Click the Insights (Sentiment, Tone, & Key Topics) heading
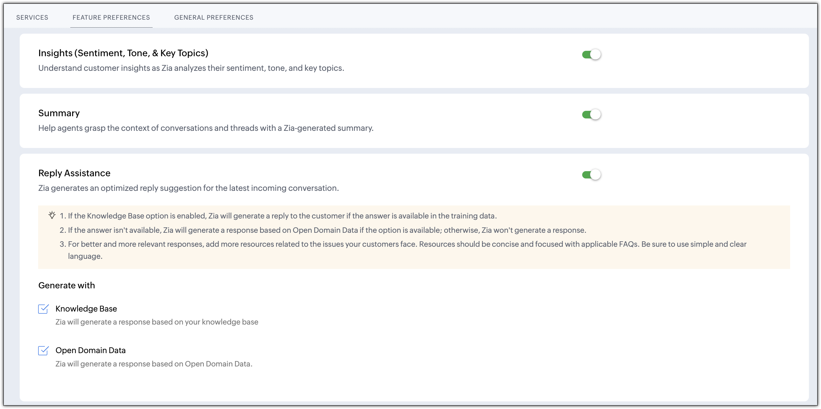This screenshot has width=821, height=409. pos(123,53)
